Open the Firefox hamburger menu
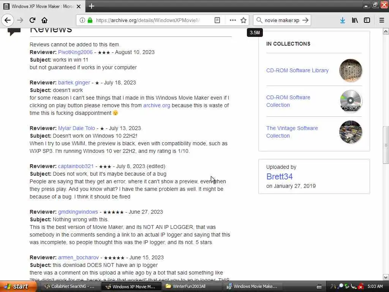The height and width of the screenshot is (292, 389). point(382,20)
